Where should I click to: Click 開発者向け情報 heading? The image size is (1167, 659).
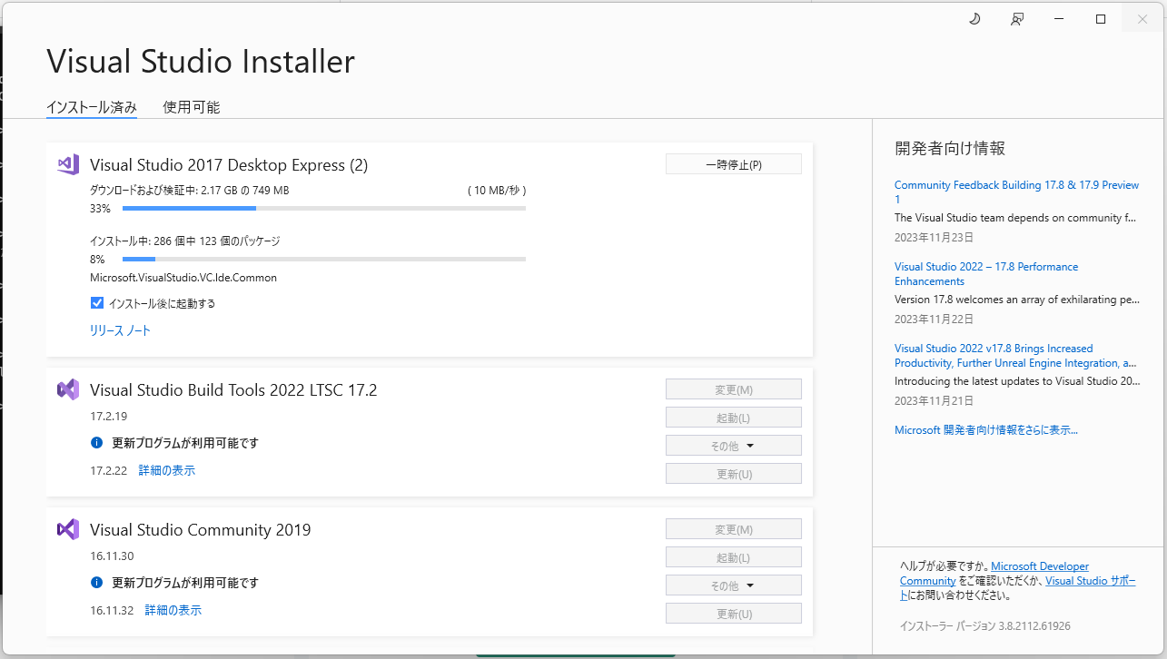click(950, 148)
